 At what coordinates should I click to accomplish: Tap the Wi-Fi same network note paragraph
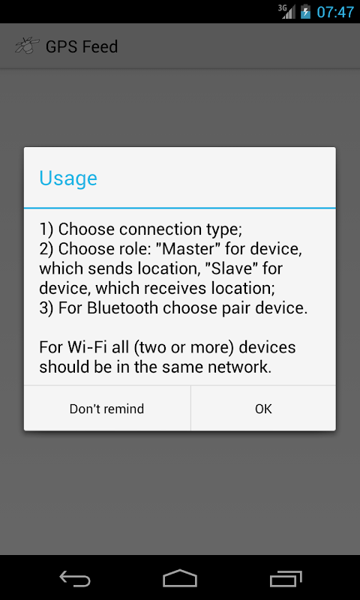point(167,358)
